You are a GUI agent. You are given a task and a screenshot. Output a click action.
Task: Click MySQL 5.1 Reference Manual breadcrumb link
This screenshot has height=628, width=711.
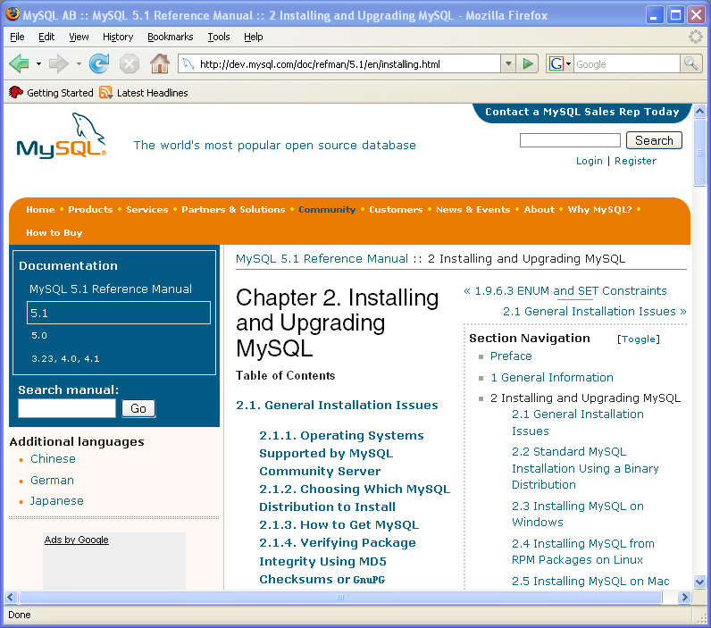(x=322, y=258)
